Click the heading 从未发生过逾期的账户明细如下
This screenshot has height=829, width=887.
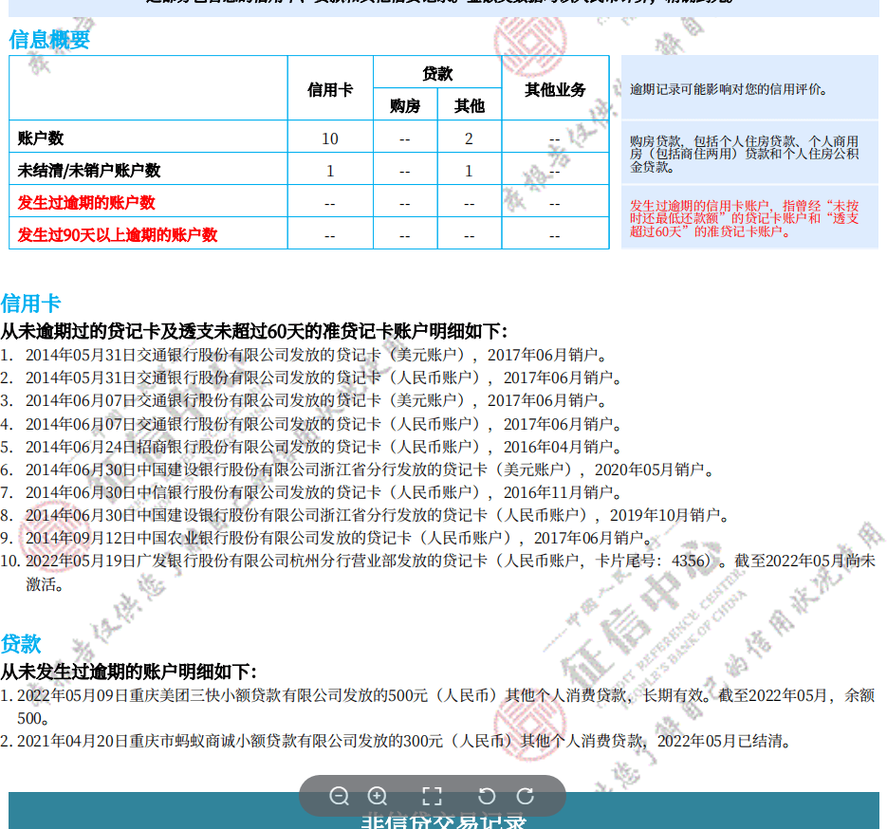[x=128, y=672]
